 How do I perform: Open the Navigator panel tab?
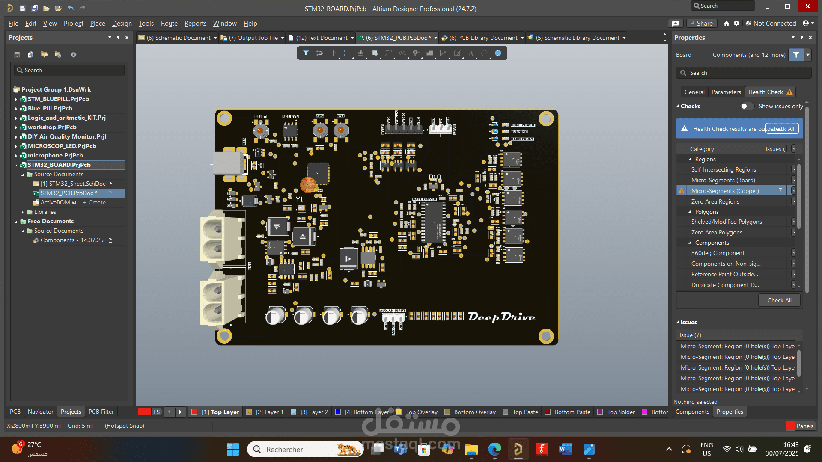click(41, 412)
